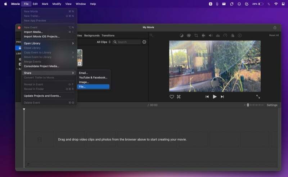The height and width of the screenshot is (177, 288).
Task: Open the clip speed tool
Action: click(x=225, y=36)
